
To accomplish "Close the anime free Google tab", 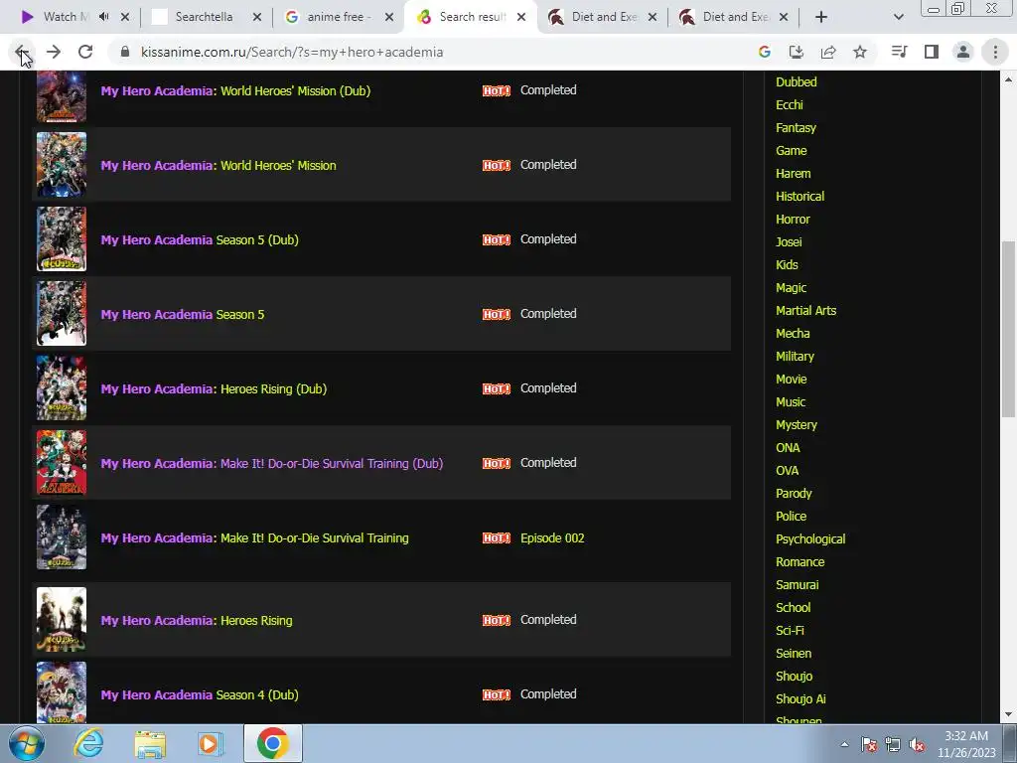I will (x=389, y=17).
